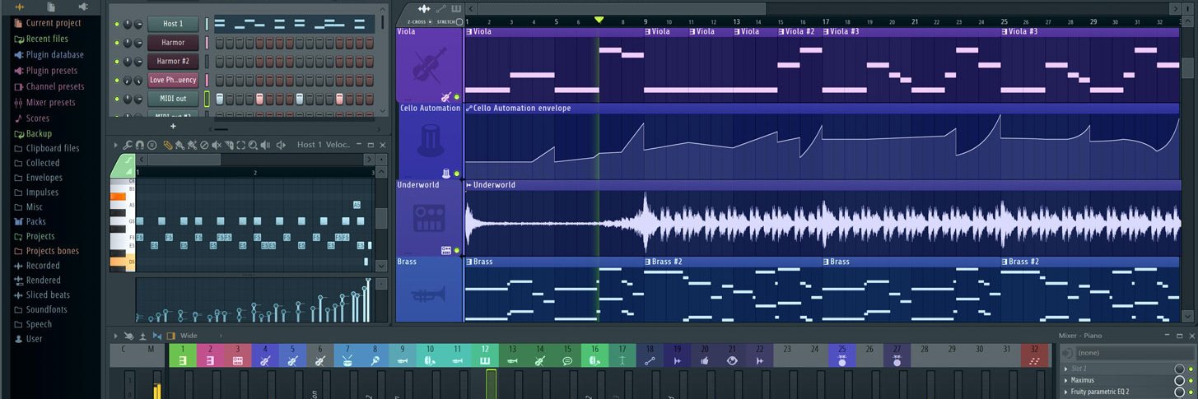
Task: Select mixer track 32 red icon
Action: click(1034, 360)
